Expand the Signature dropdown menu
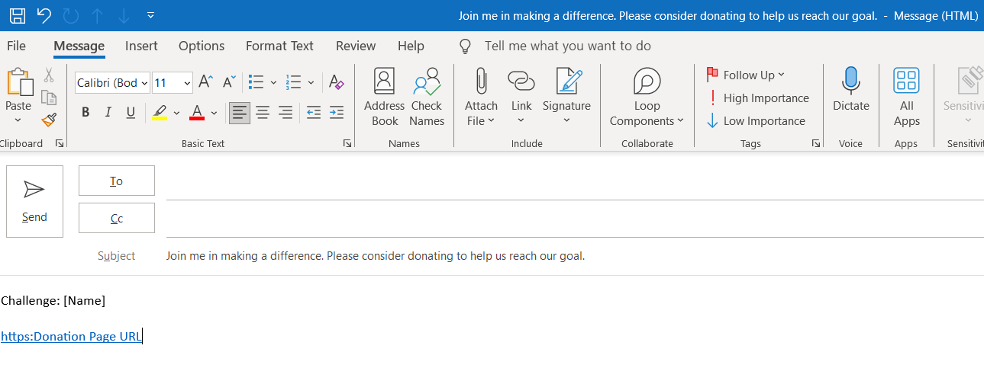The width and height of the screenshot is (984, 368). [x=566, y=120]
